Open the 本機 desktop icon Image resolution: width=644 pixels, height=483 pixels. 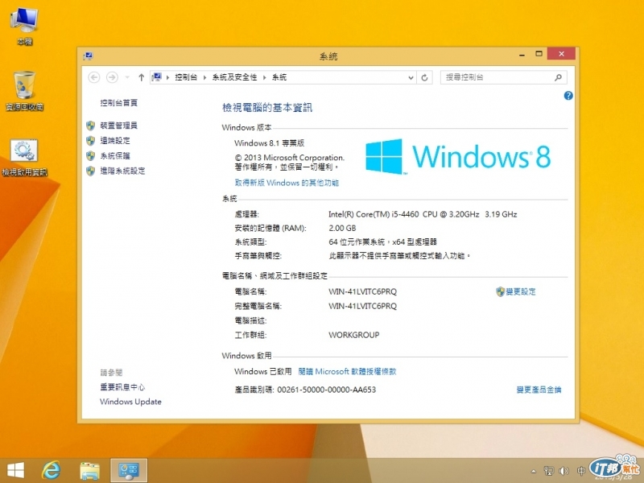[25, 26]
